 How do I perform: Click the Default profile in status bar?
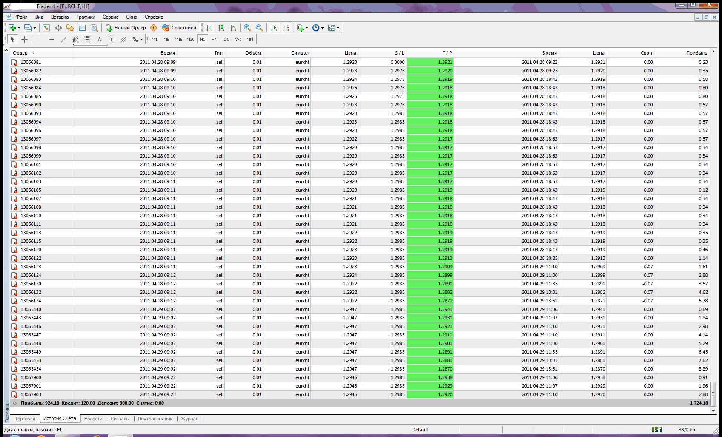[x=420, y=430]
